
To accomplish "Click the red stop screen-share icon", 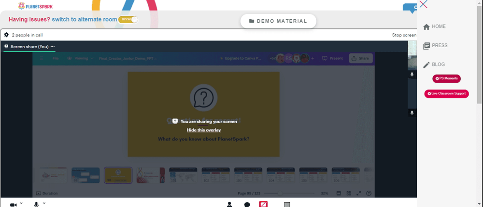I will (263, 204).
